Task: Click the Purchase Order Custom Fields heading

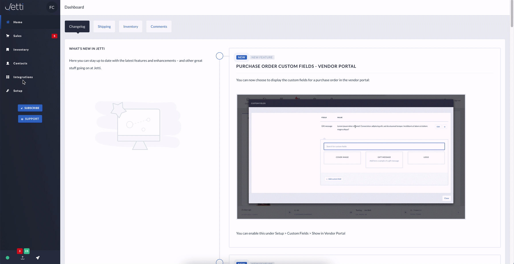Action: pyautogui.click(x=296, y=66)
